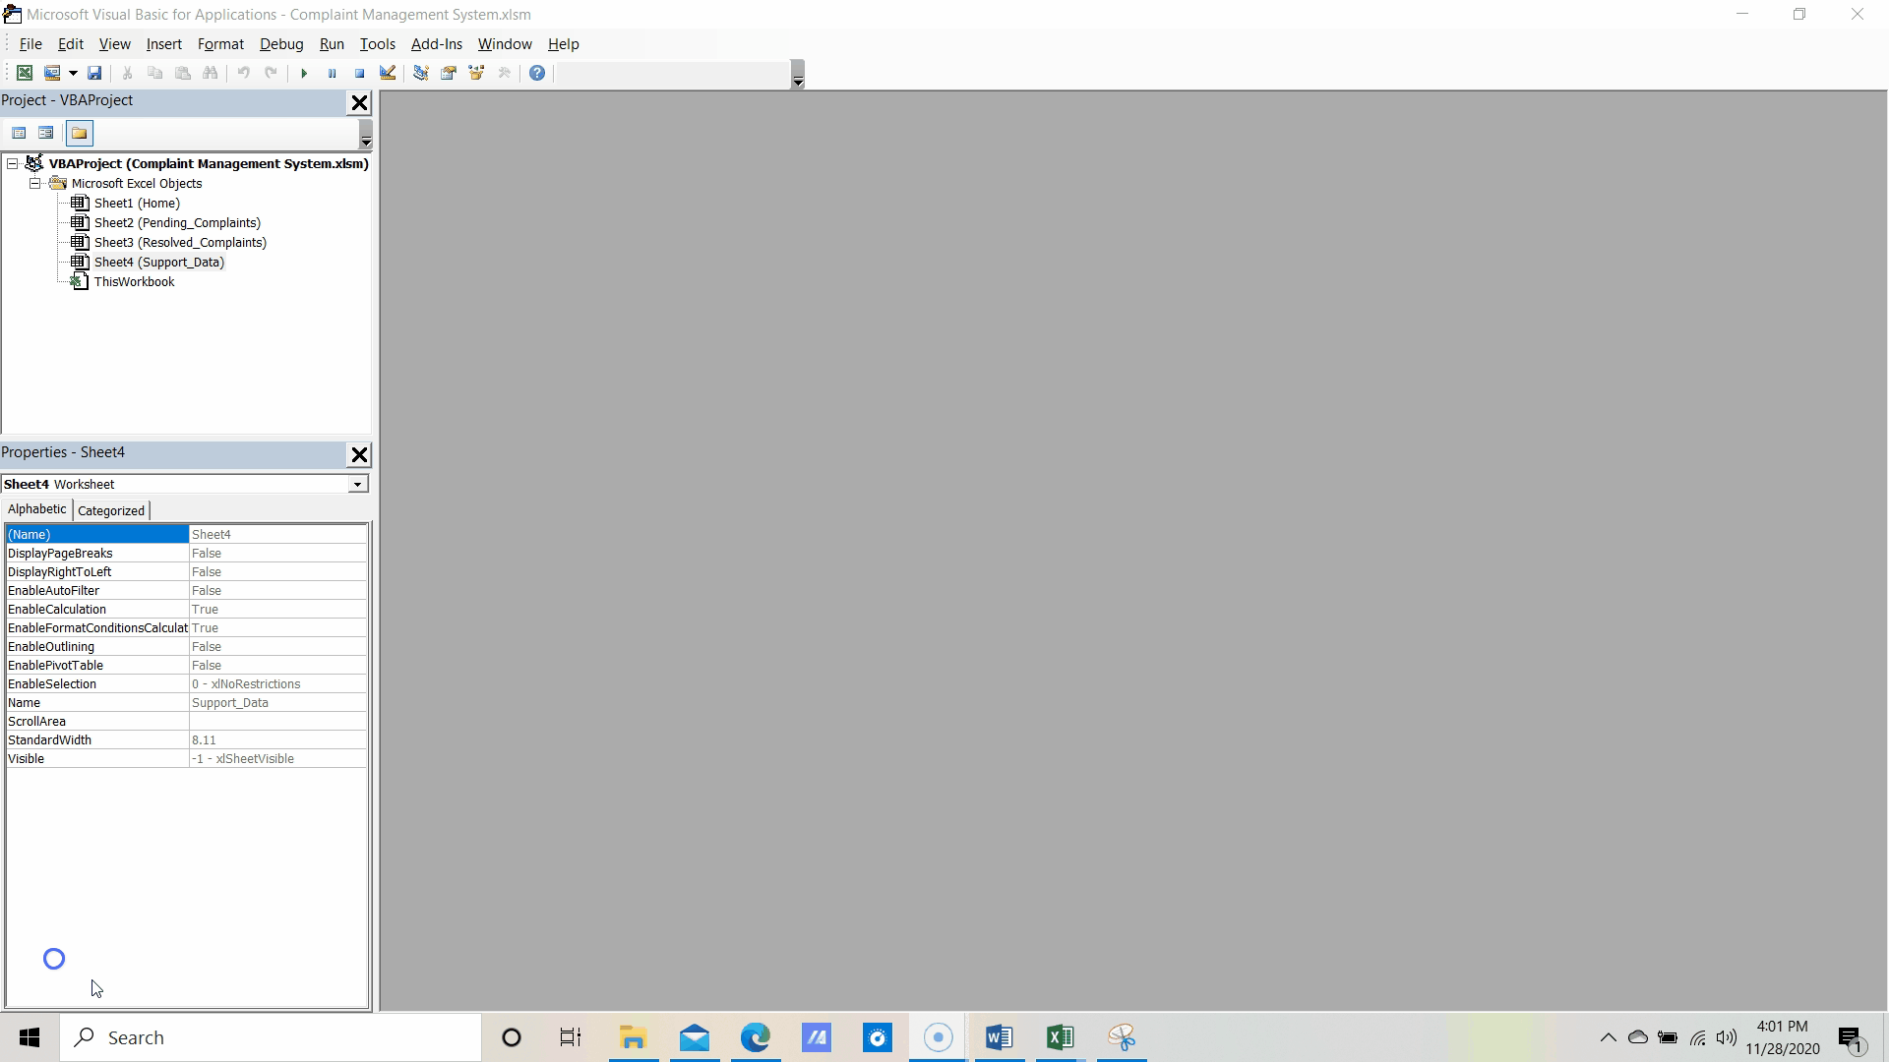The width and height of the screenshot is (1889, 1062).
Task: Open the Format menu
Action: pyautogui.click(x=220, y=44)
